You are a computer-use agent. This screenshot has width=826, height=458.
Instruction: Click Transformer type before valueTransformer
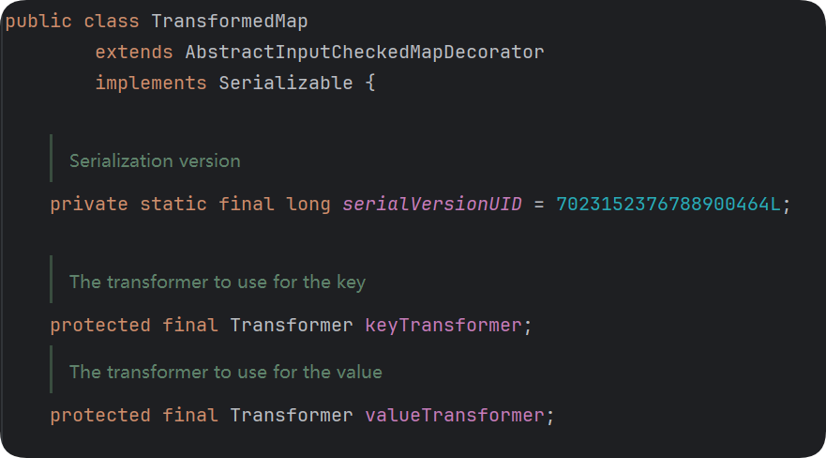pyautogui.click(x=292, y=416)
